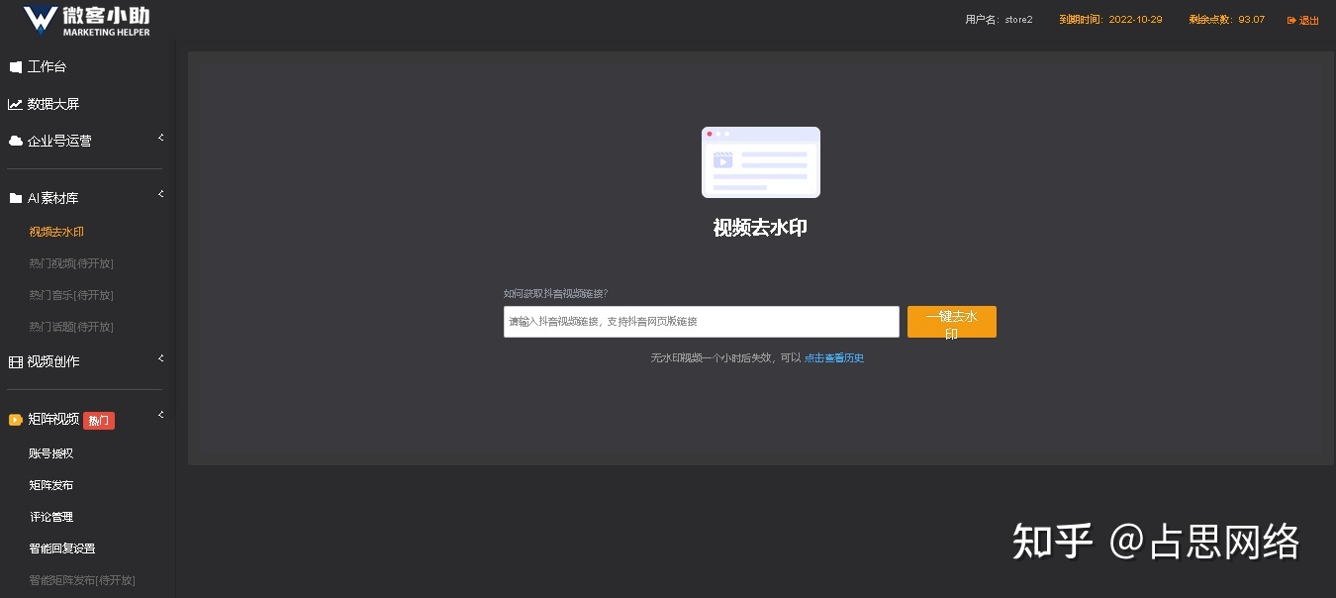Click the 工作台 dashboard icon
Image resolution: width=1336 pixels, height=598 pixels.
pyautogui.click(x=15, y=67)
